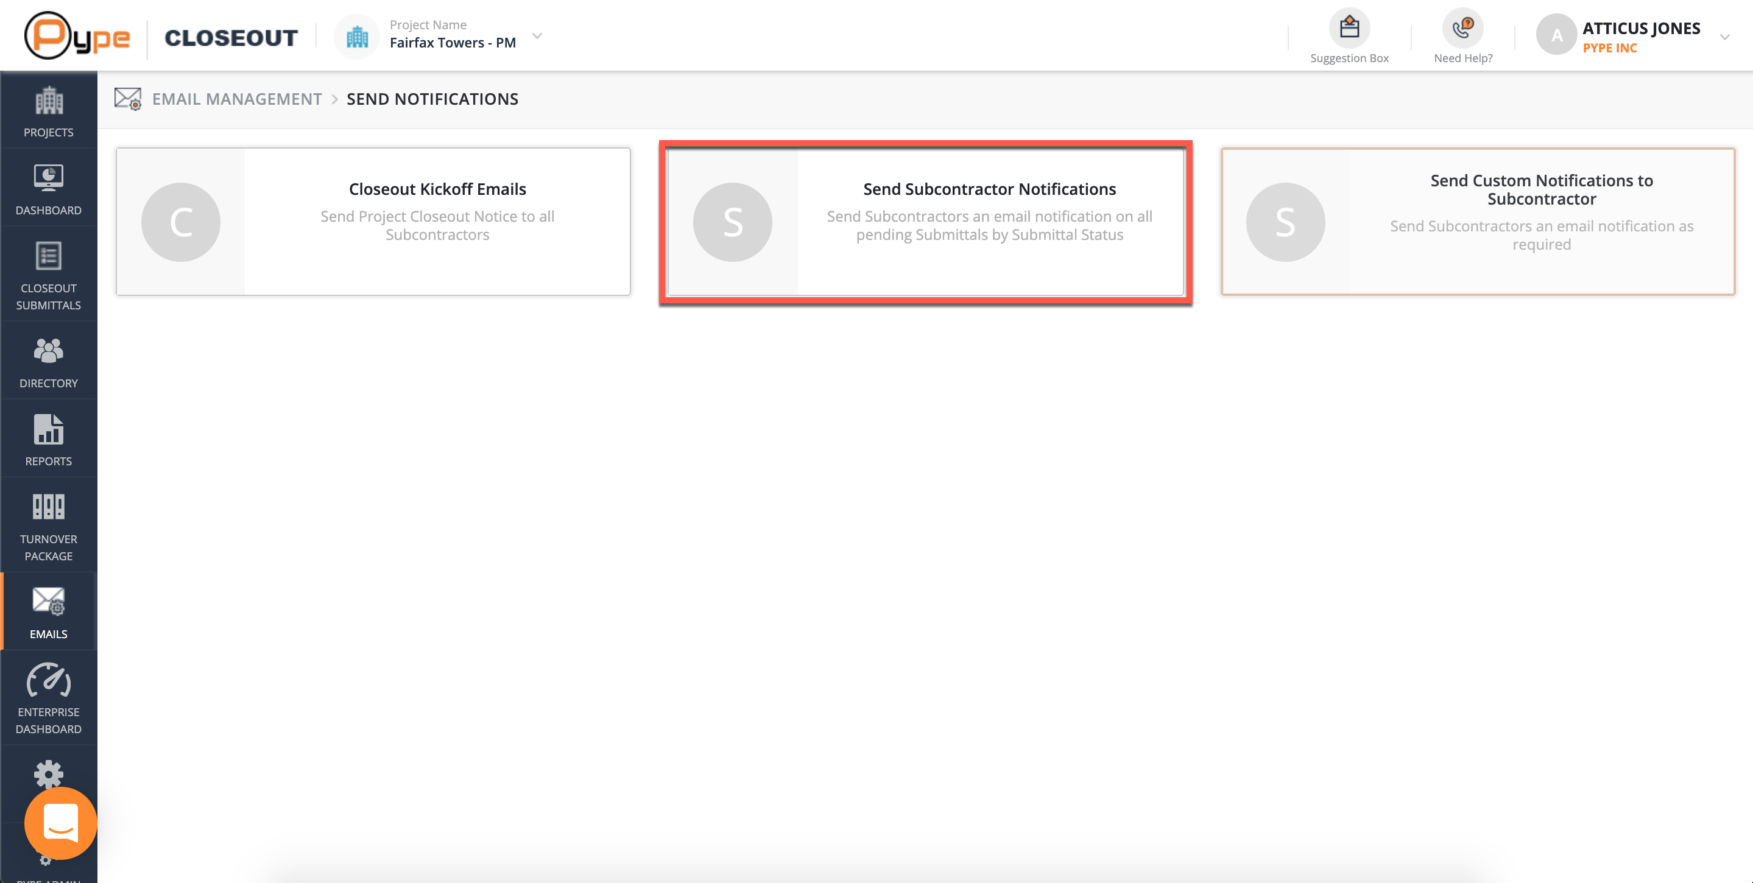The image size is (1753, 883).
Task: Open the Closeout Kickoff Emails card
Action: point(373,222)
